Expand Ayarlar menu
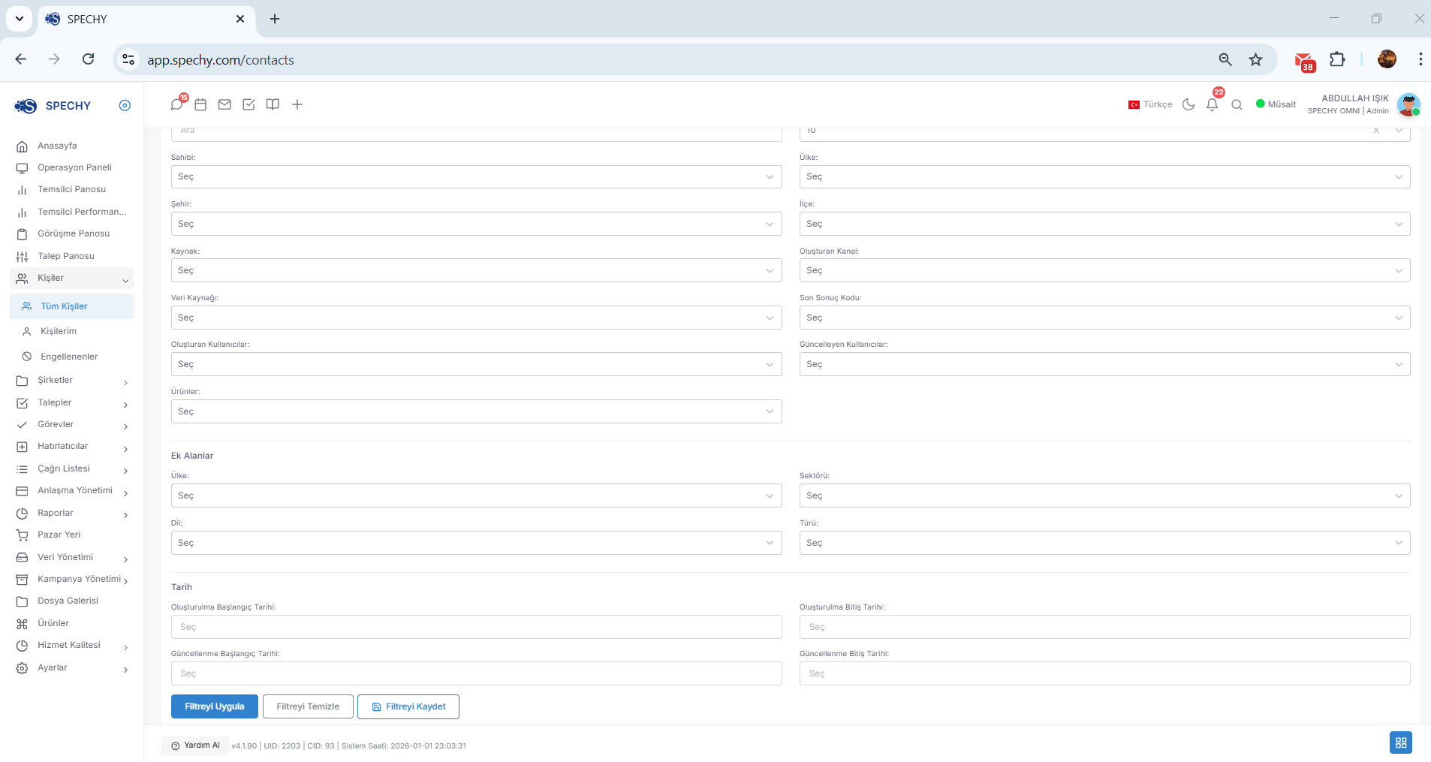Screen dimensions: 1431x762 72,668
